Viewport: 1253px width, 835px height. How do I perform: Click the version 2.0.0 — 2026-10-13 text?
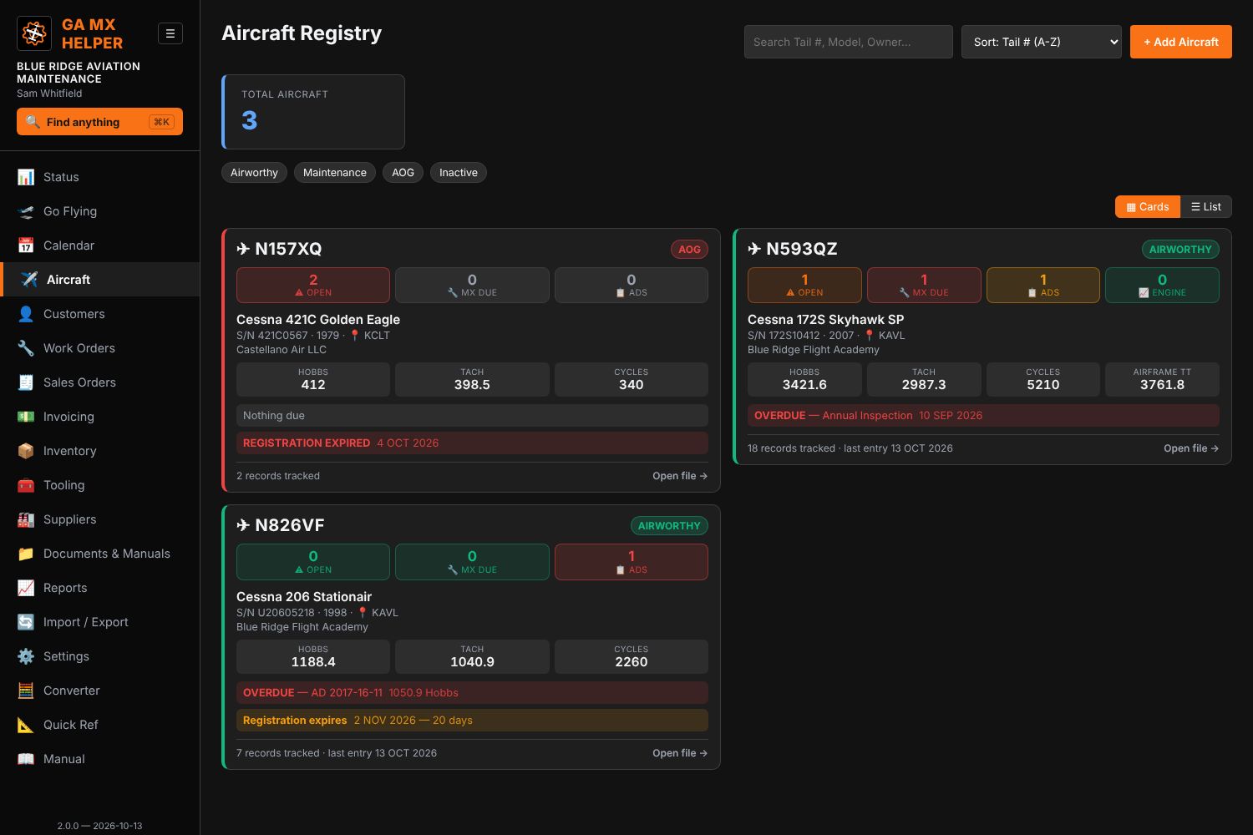[99, 826]
